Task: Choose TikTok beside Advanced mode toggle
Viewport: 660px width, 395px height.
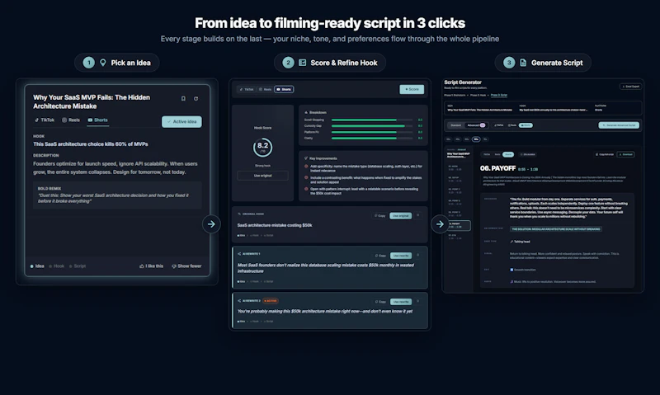Action: (499, 125)
